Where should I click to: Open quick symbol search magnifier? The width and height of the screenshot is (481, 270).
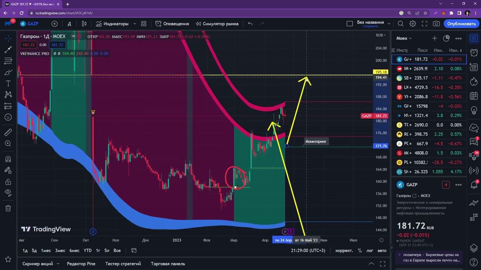tap(401, 24)
